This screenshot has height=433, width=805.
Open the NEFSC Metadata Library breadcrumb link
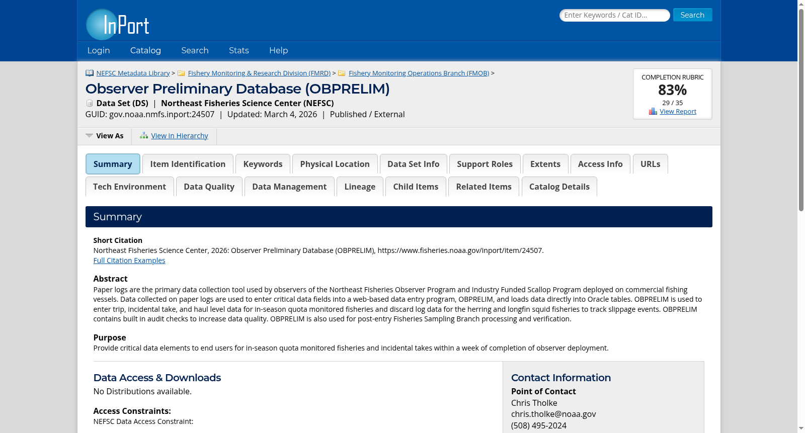click(x=133, y=73)
